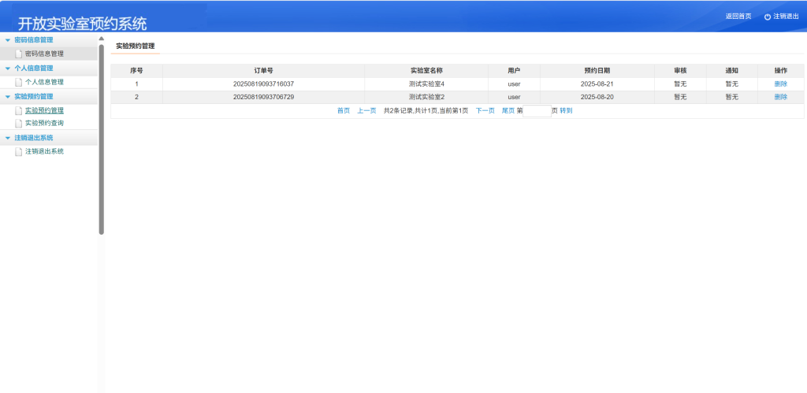
Task: Go to 返回首页 in header
Action: [738, 17]
